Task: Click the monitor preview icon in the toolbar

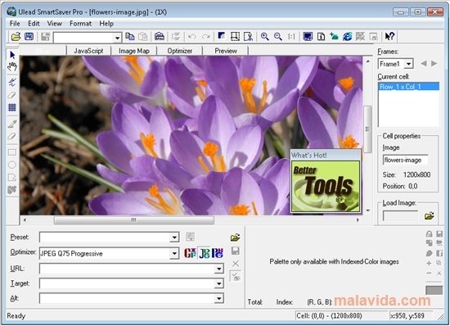Action: pos(308,37)
